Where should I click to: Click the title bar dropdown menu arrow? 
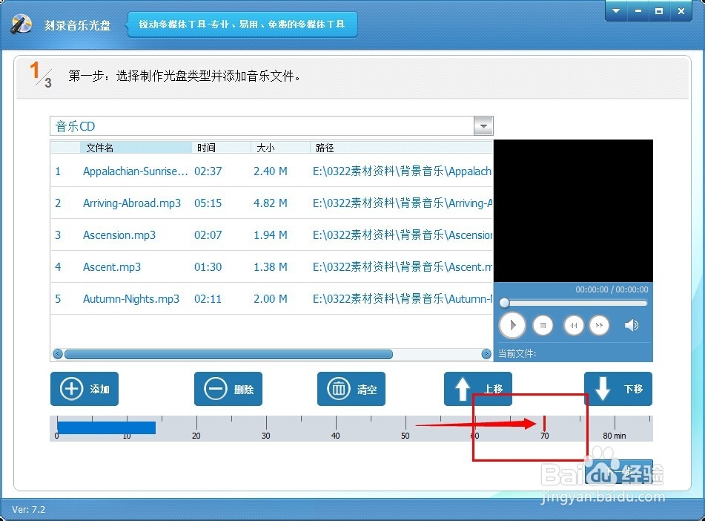coord(616,11)
